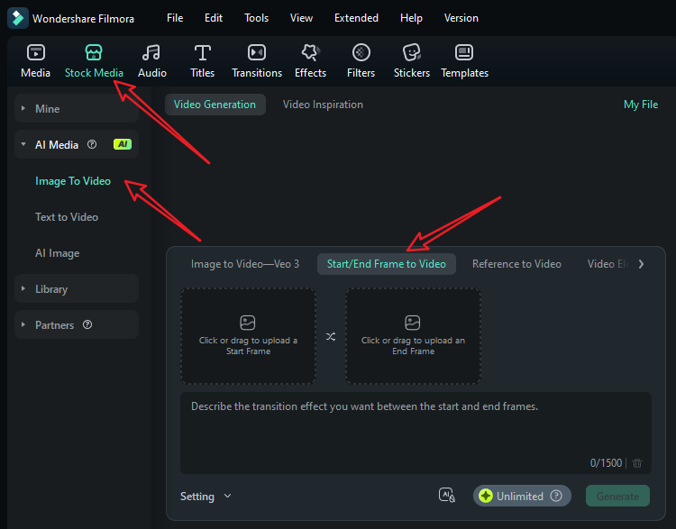The width and height of the screenshot is (676, 529).
Task: Click the Unlimited credits button
Action: [522, 496]
